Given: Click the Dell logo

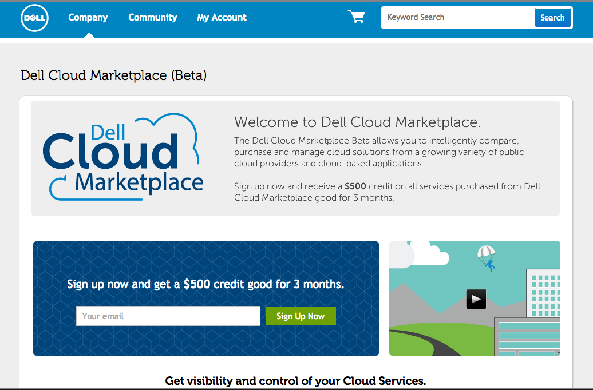Looking at the screenshot, I should click(34, 18).
